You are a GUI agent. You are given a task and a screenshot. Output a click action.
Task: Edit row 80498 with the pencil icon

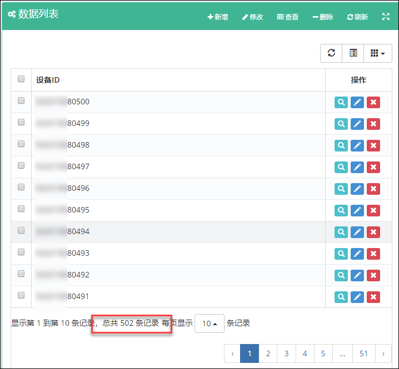point(357,145)
